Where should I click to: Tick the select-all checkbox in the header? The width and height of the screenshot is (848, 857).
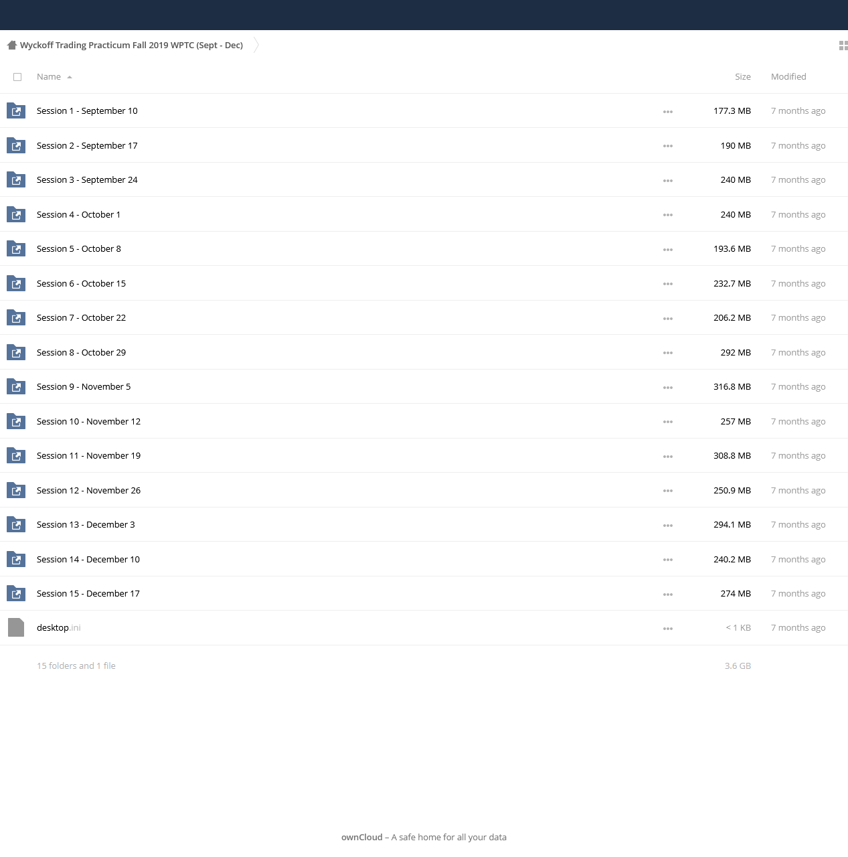point(17,77)
